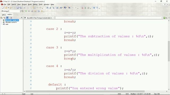Select 'main' function in symbol tree
Image resolution: width=170 pixels, height=95 pixels.
pyautogui.click(x=7, y=24)
